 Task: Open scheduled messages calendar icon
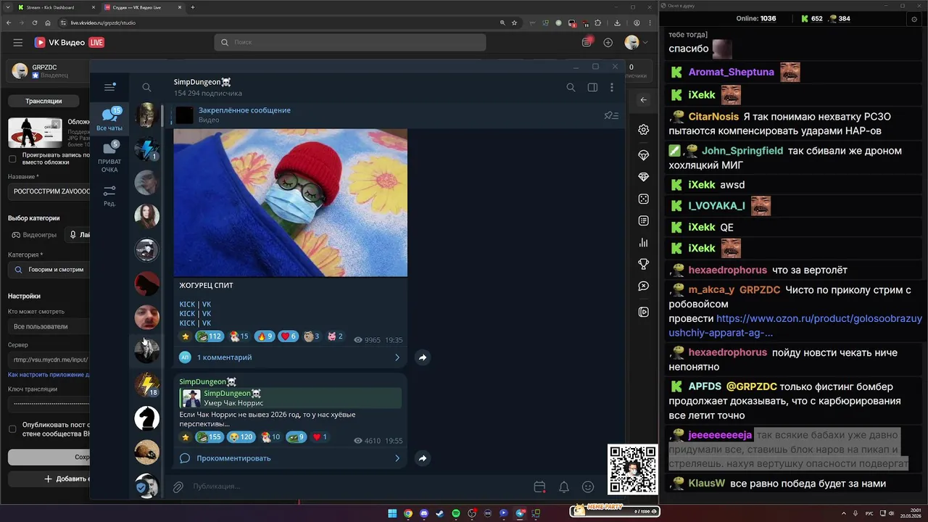[x=539, y=487]
